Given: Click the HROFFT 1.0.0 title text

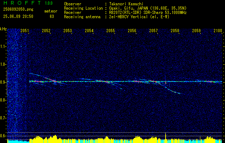Looking at the screenshot, I should click(28, 3).
